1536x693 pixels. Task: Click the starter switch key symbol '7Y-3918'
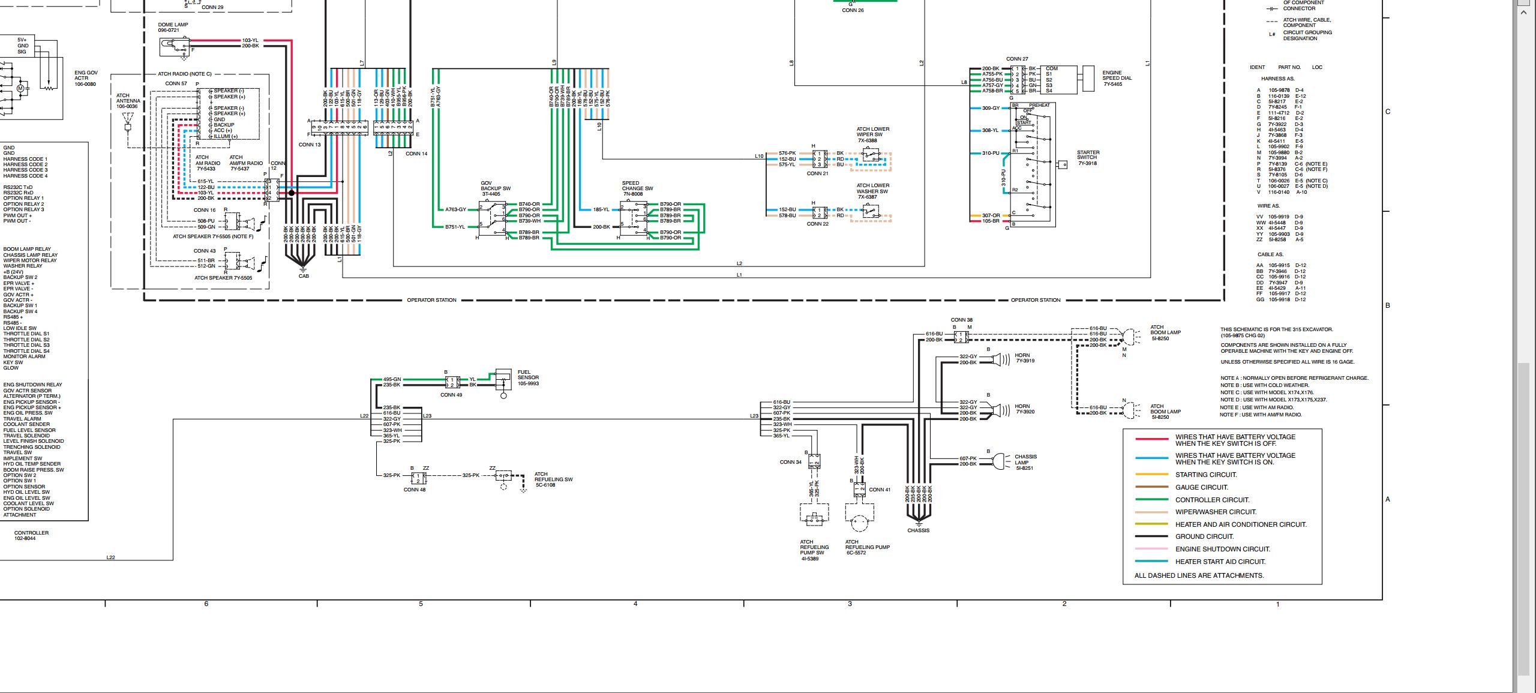click(x=1062, y=164)
